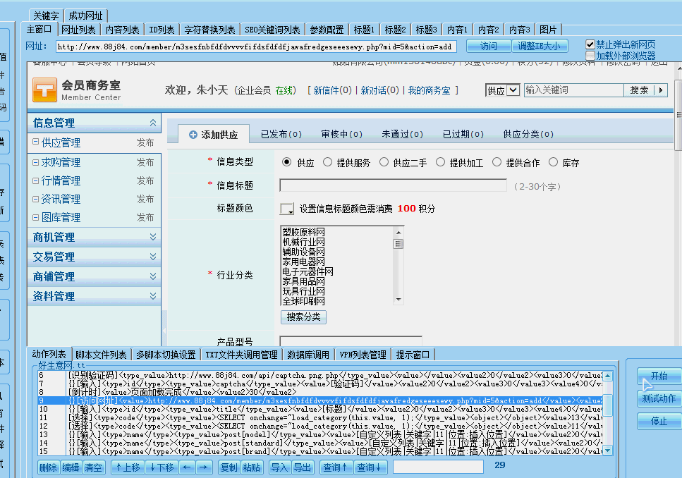Open the 标题颜色 color picker
Image resolution: width=682 pixels, height=478 pixels.
[286, 209]
